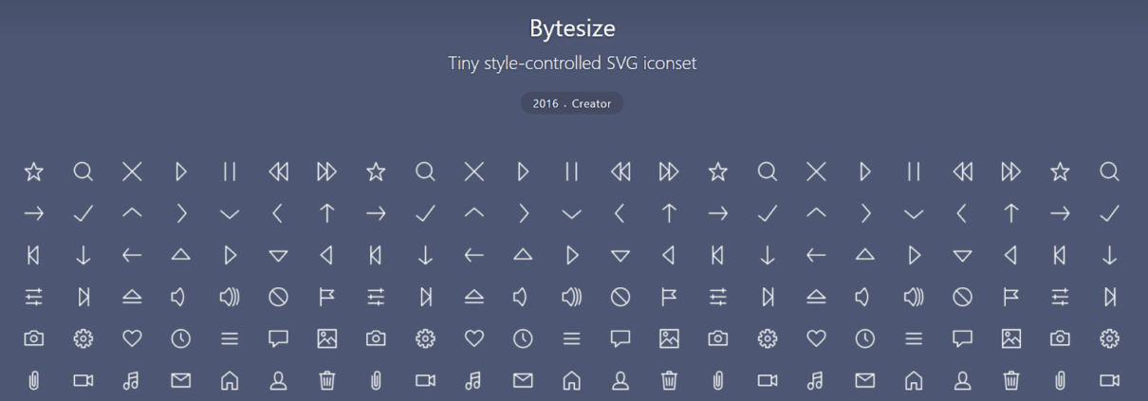The width and height of the screenshot is (1148, 401).
Task: Choose the leftmost camera icon
Action: pyautogui.click(x=34, y=338)
